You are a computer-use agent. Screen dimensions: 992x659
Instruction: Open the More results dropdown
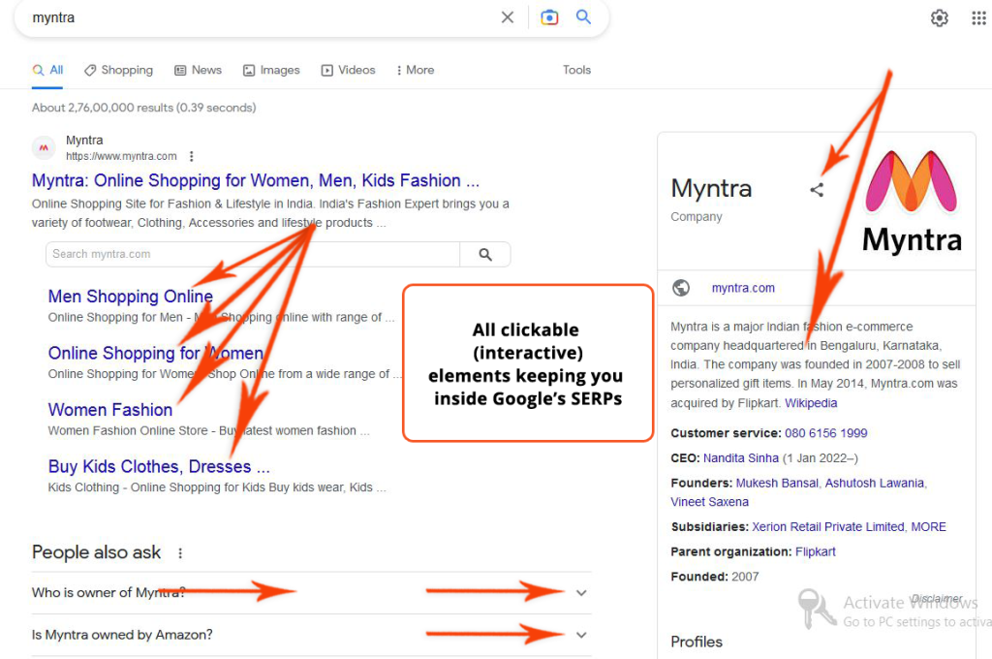coord(415,70)
